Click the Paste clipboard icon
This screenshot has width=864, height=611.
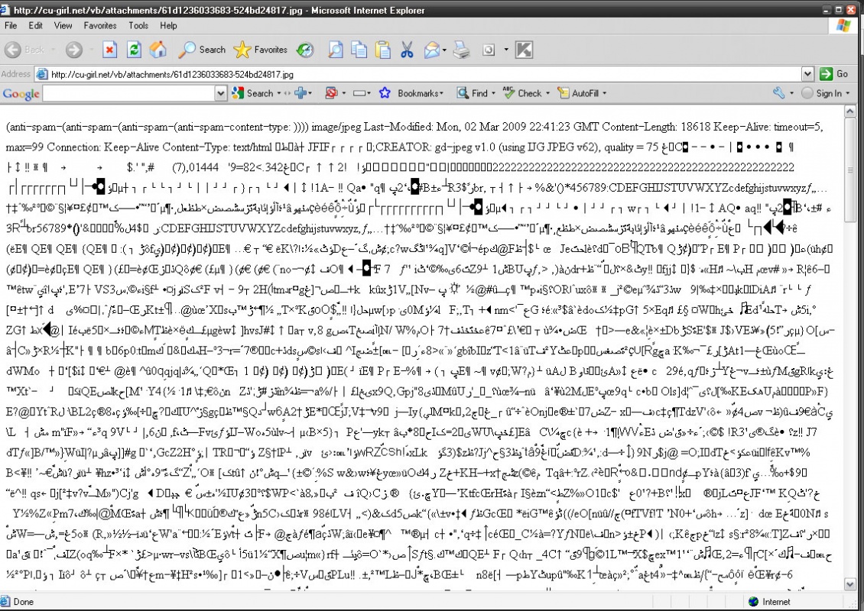(x=382, y=50)
